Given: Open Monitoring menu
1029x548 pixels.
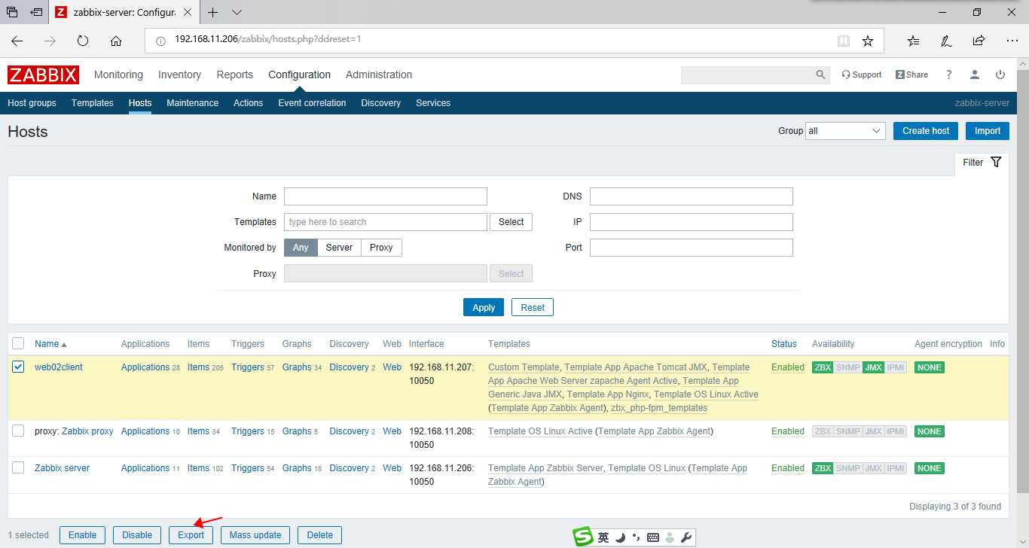Looking at the screenshot, I should (118, 75).
